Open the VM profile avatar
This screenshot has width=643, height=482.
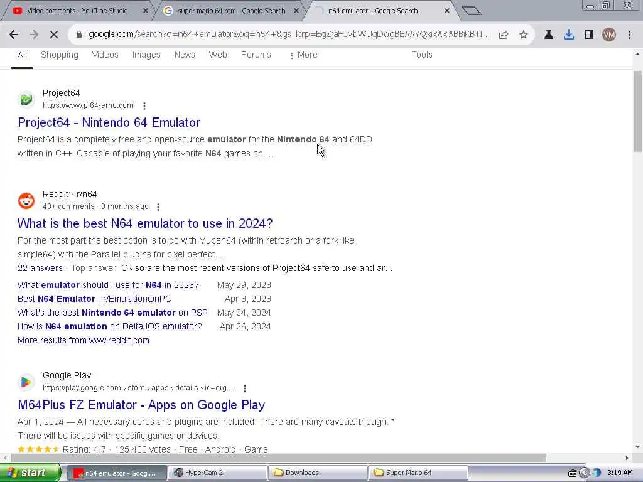click(609, 35)
